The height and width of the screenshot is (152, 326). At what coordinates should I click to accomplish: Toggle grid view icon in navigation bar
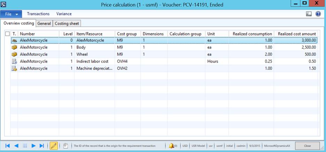(25, 146)
